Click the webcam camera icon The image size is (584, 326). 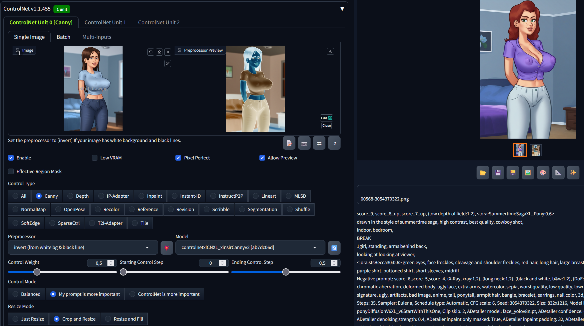pos(304,143)
